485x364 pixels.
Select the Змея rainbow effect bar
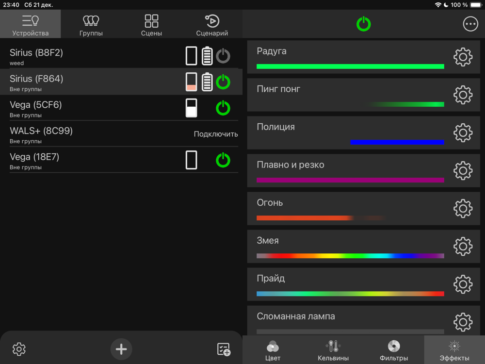(x=350, y=256)
